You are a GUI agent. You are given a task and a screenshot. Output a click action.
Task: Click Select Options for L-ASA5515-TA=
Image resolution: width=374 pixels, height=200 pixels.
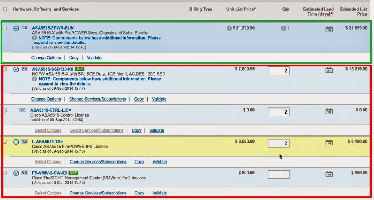[48, 162]
